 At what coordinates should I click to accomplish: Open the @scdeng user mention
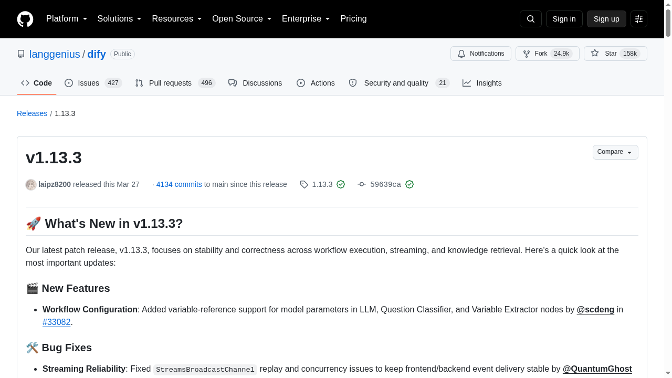[x=595, y=310]
